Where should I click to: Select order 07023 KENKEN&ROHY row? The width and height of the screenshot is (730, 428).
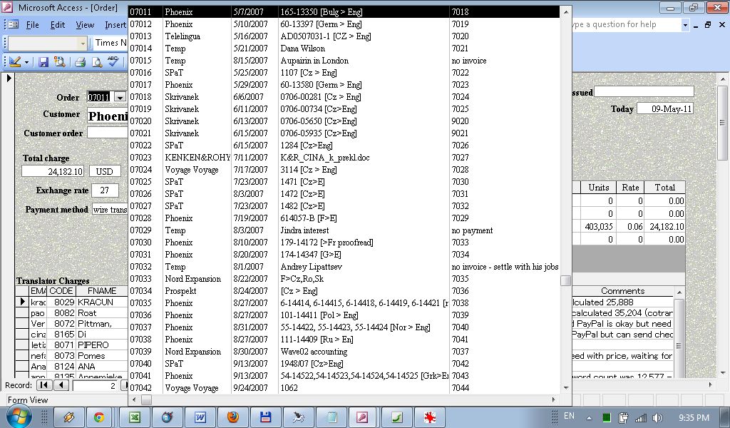[344, 158]
